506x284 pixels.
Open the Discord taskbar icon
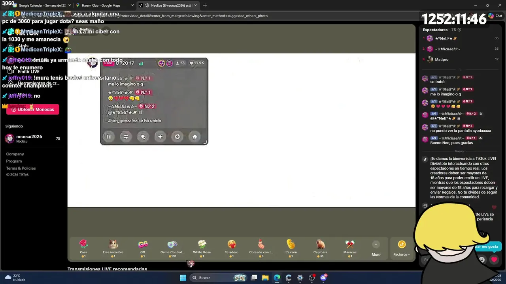323,278
